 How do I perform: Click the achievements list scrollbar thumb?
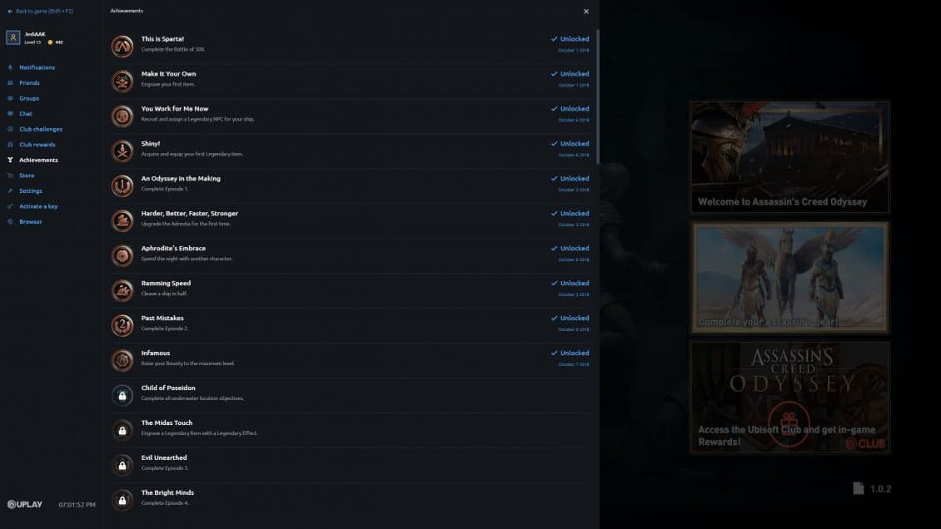click(597, 96)
